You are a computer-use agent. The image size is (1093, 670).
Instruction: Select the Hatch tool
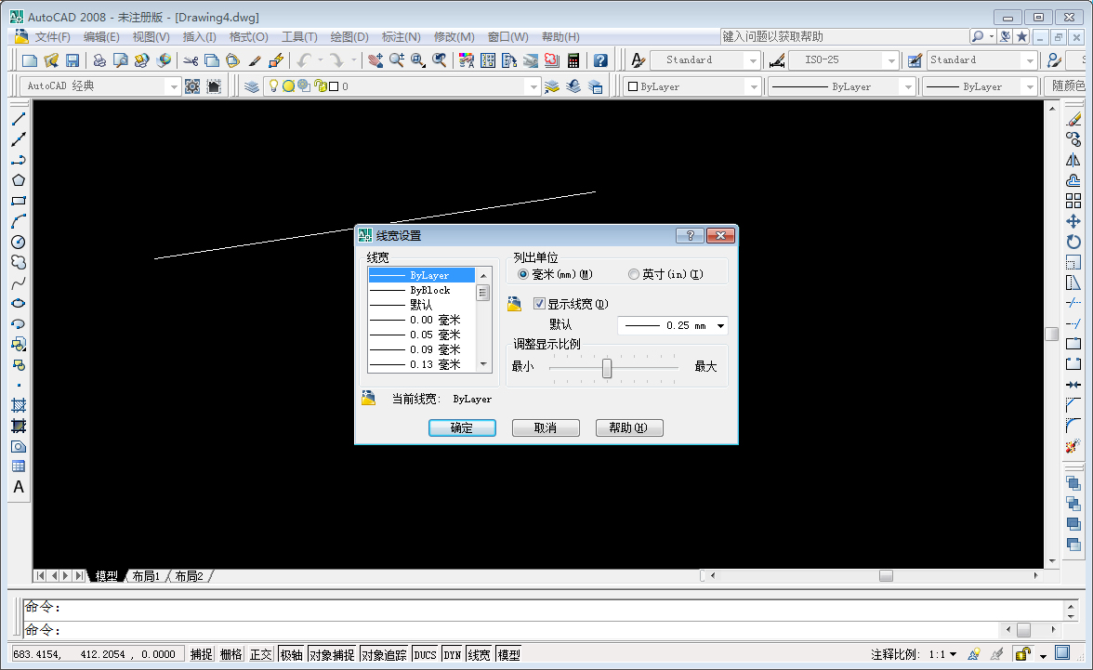coord(19,405)
